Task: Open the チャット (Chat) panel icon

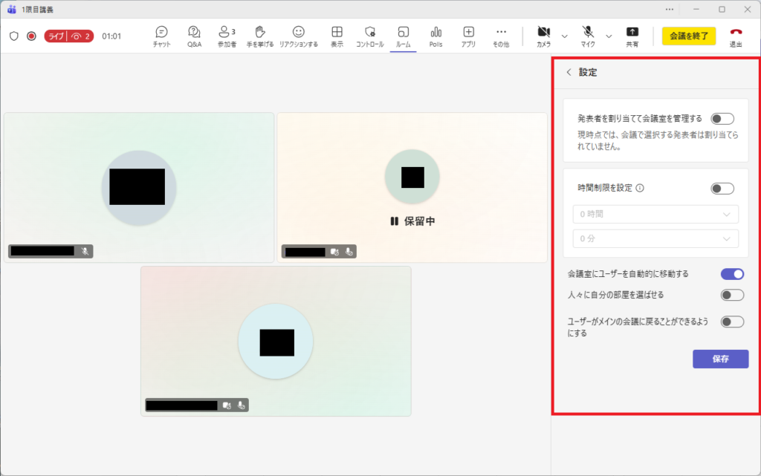Action: pyautogui.click(x=161, y=33)
